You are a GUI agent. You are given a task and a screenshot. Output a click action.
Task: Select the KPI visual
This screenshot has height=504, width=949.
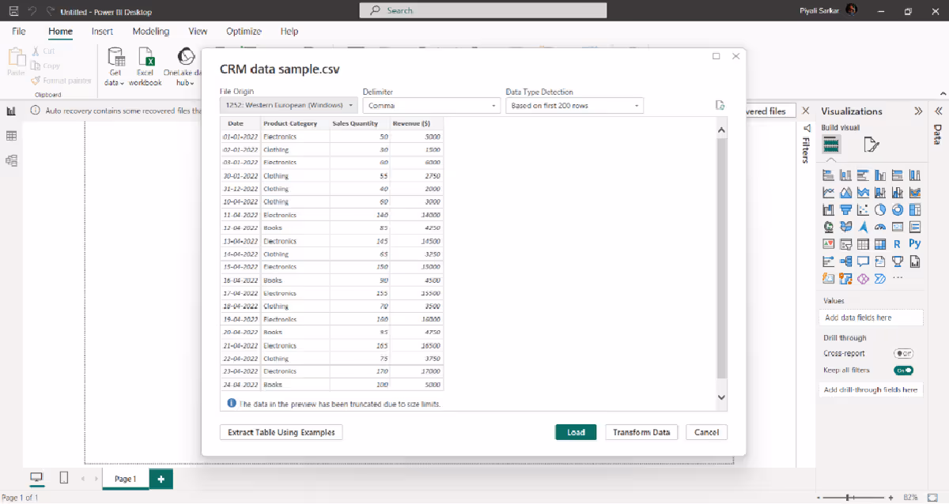click(x=829, y=245)
